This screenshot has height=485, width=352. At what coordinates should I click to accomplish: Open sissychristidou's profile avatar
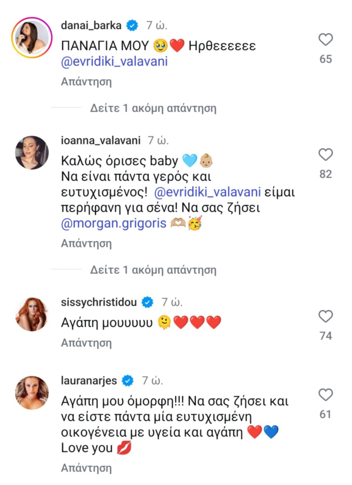32,314
